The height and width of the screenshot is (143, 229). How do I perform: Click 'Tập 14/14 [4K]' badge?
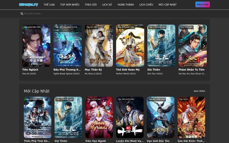94,99
